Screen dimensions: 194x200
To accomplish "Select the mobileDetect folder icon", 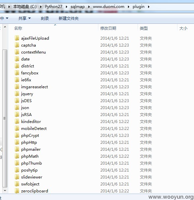I will [x=17, y=128].
